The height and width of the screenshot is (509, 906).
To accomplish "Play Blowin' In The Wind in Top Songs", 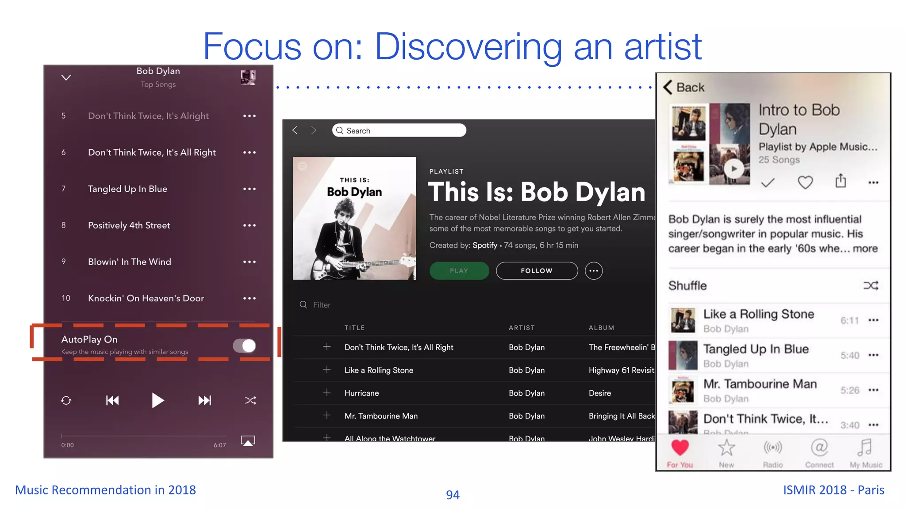I will 129,262.
